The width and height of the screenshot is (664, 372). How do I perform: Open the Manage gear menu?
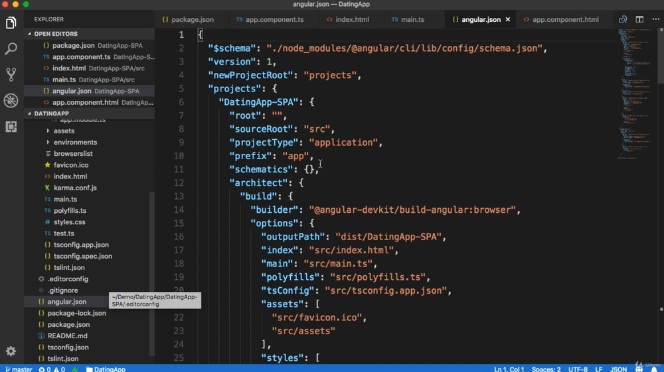click(11, 351)
